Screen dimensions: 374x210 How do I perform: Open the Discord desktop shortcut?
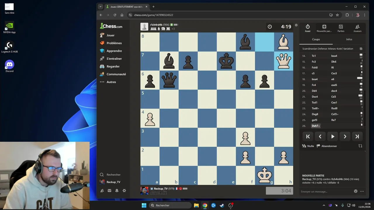[x=9, y=66]
